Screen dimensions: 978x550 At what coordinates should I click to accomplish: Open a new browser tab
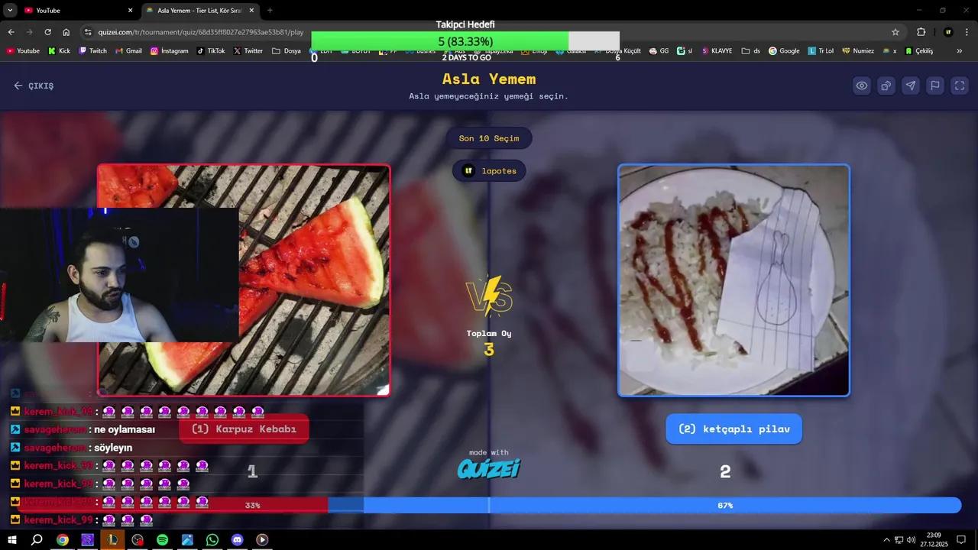coord(270,10)
